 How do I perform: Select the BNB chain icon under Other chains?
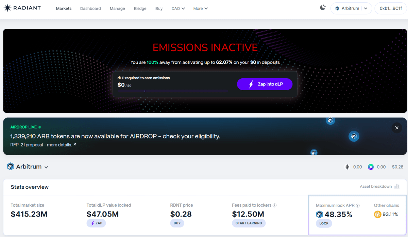(377, 215)
